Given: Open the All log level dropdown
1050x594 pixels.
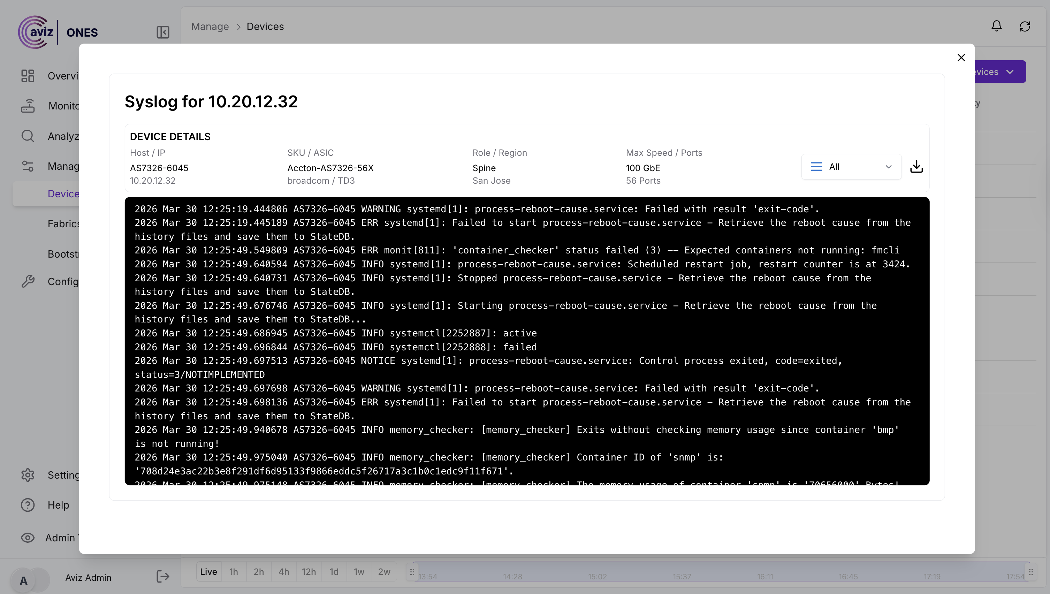Looking at the screenshot, I should pyautogui.click(x=851, y=166).
